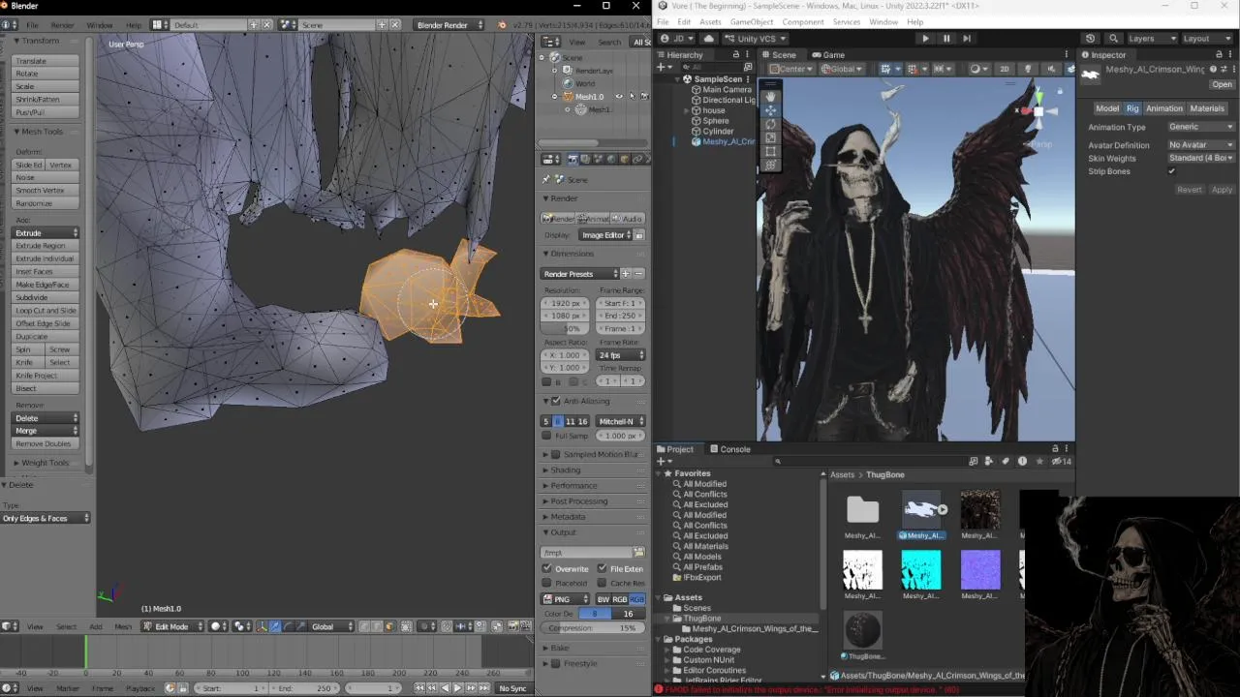Open Unity Layers dropdown
Viewport: 1240px width, 697px height.
[x=1152, y=39]
